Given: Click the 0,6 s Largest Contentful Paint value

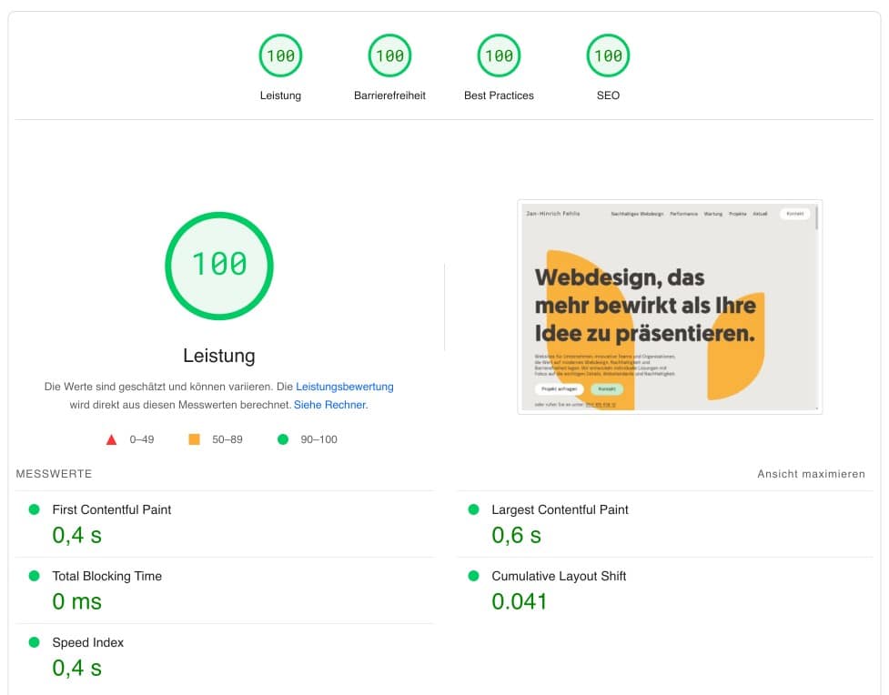Looking at the screenshot, I should point(516,535).
